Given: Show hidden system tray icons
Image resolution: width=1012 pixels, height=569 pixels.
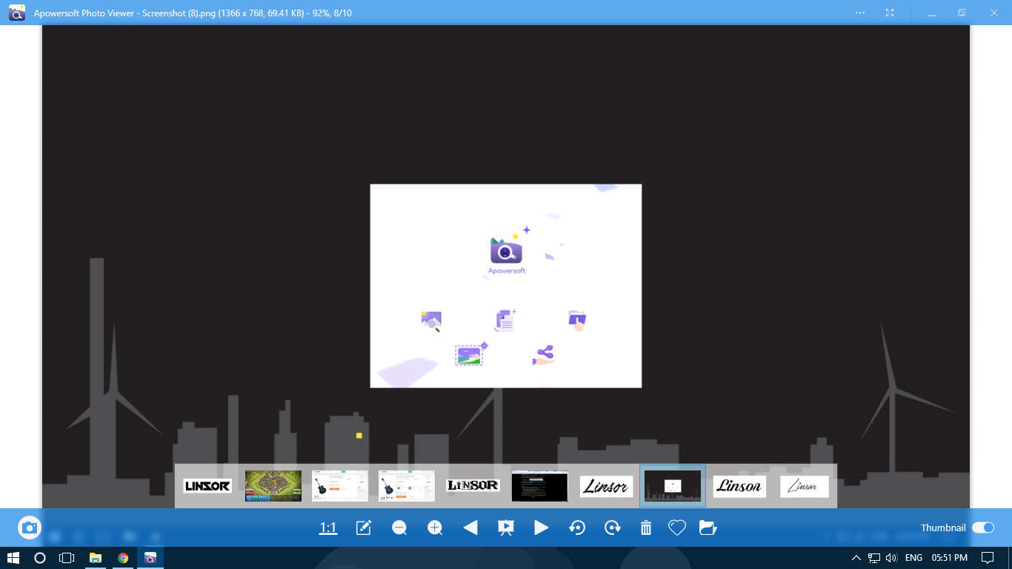Looking at the screenshot, I should click(x=856, y=558).
